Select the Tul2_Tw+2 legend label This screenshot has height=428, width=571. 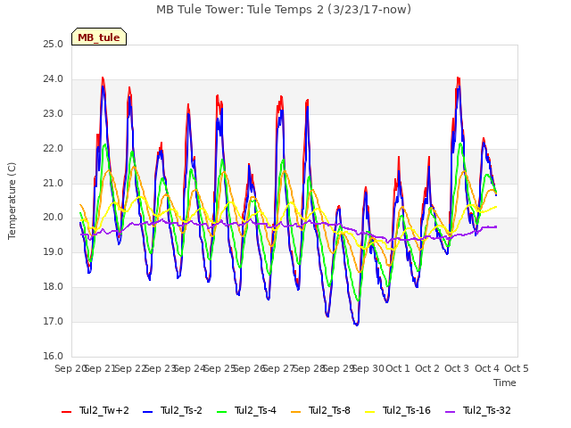(104, 410)
